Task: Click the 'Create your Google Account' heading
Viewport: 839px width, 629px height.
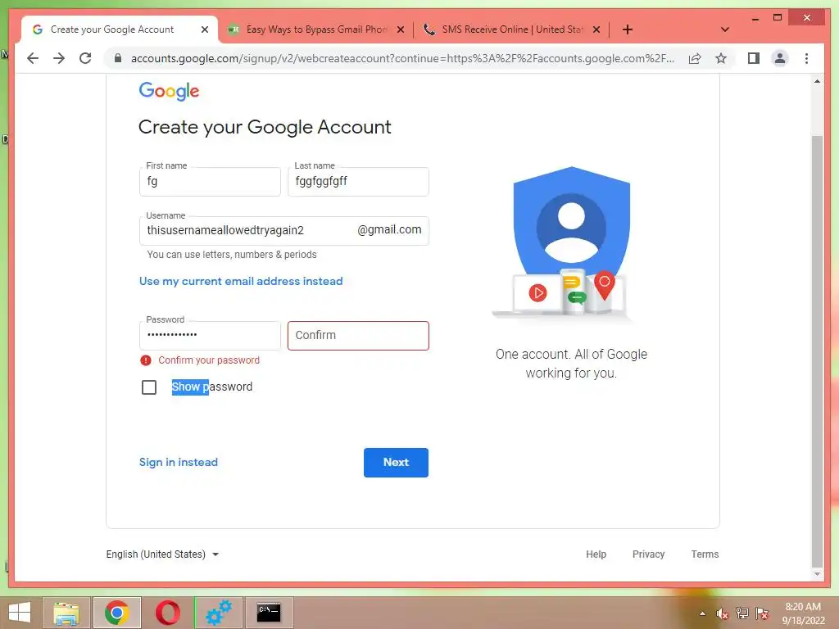Action: 265,127
